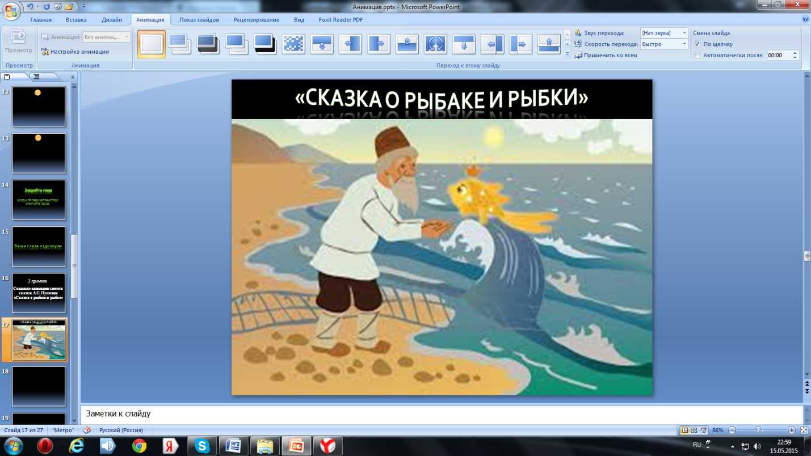Go to the Рецензирование tab
Image resolution: width=811 pixels, height=456 pixels.
point(257,20)
